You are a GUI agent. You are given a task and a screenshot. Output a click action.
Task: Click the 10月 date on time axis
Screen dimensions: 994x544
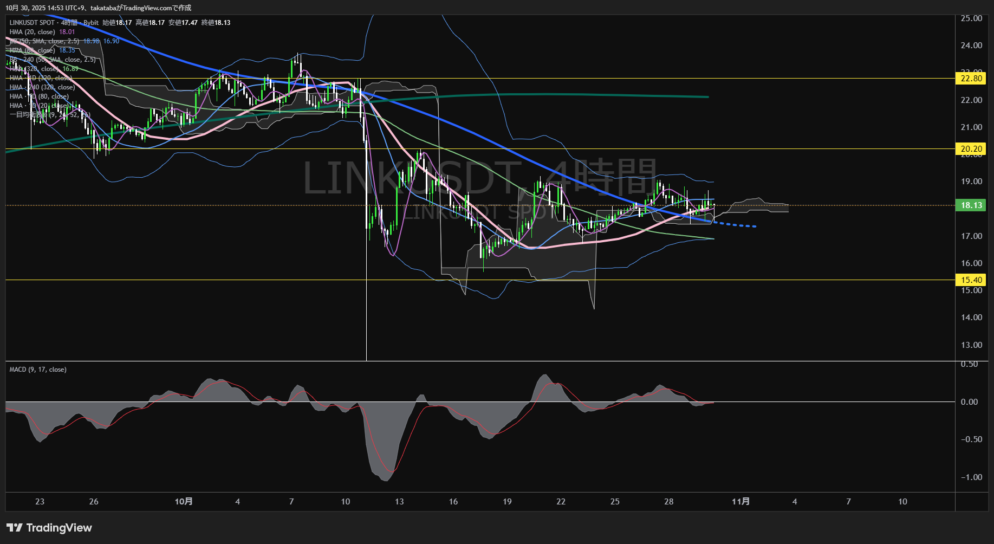click(x=184, y=502)
